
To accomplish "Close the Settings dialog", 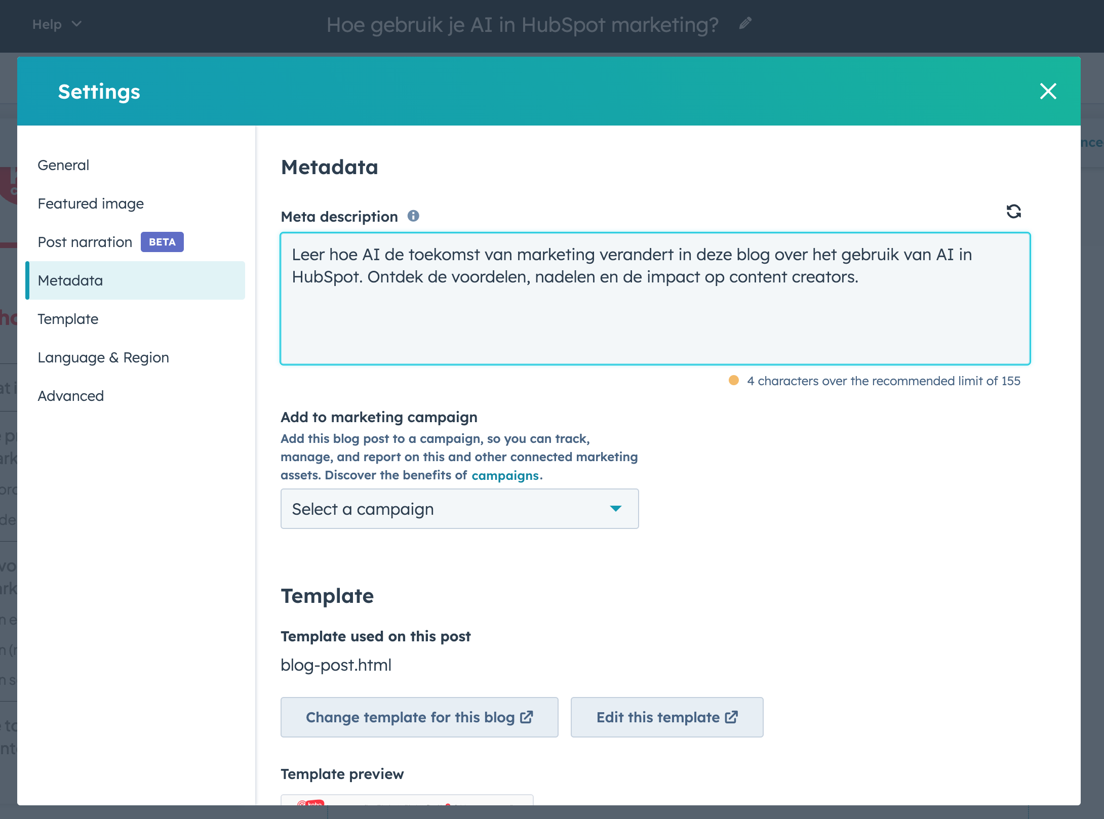I will click(x=1048, y=91).
